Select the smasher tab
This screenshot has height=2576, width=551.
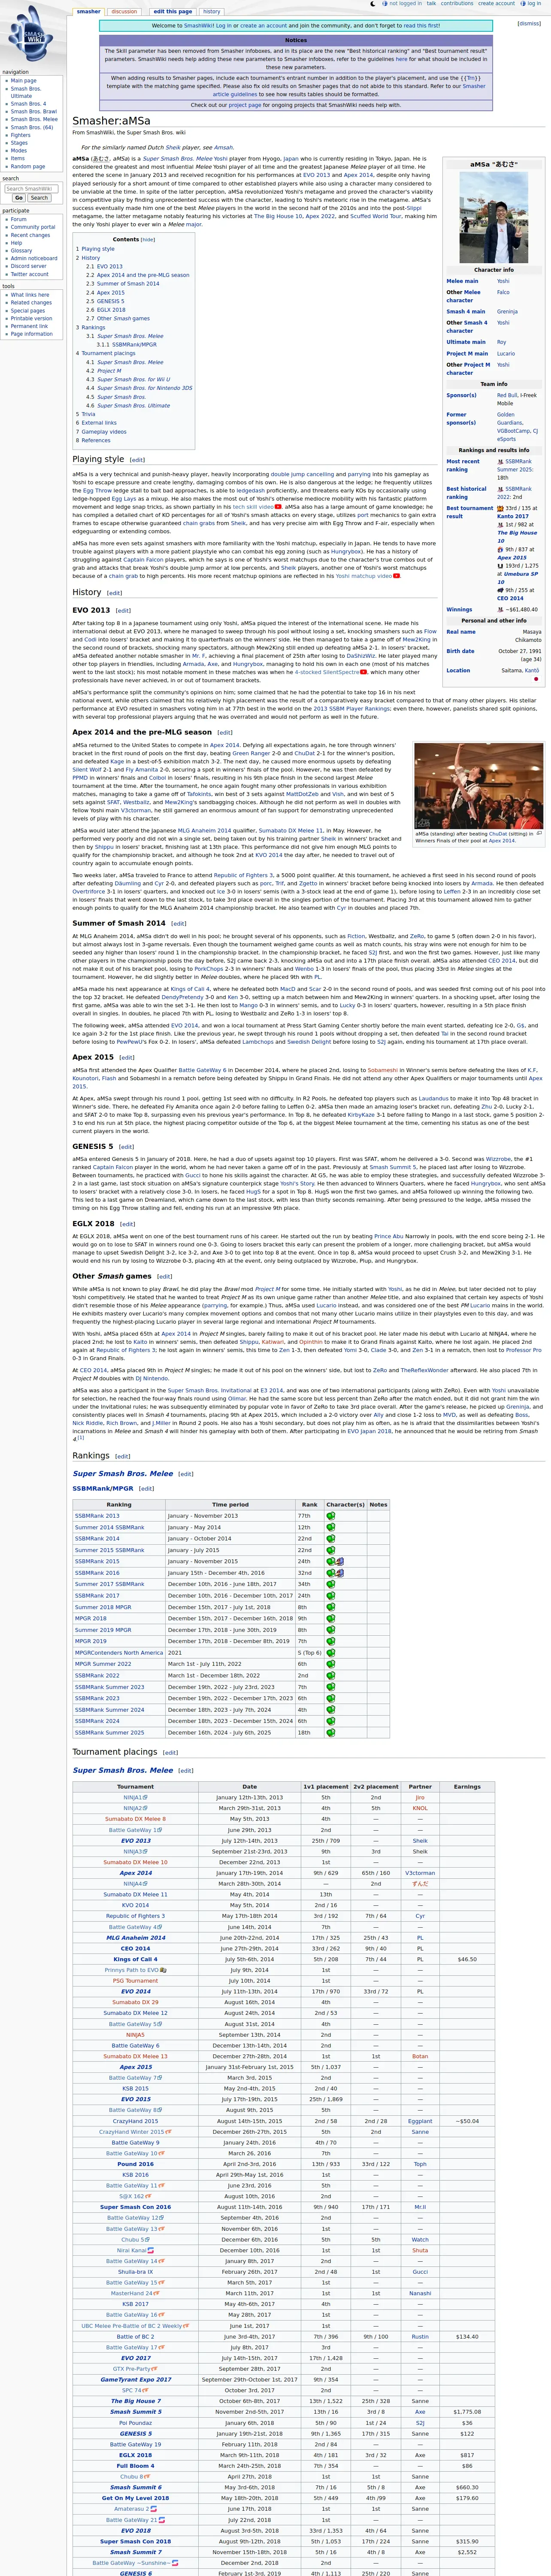click(88, 11)
